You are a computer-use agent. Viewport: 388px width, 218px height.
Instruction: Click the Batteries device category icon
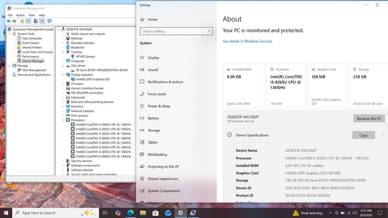68,38
